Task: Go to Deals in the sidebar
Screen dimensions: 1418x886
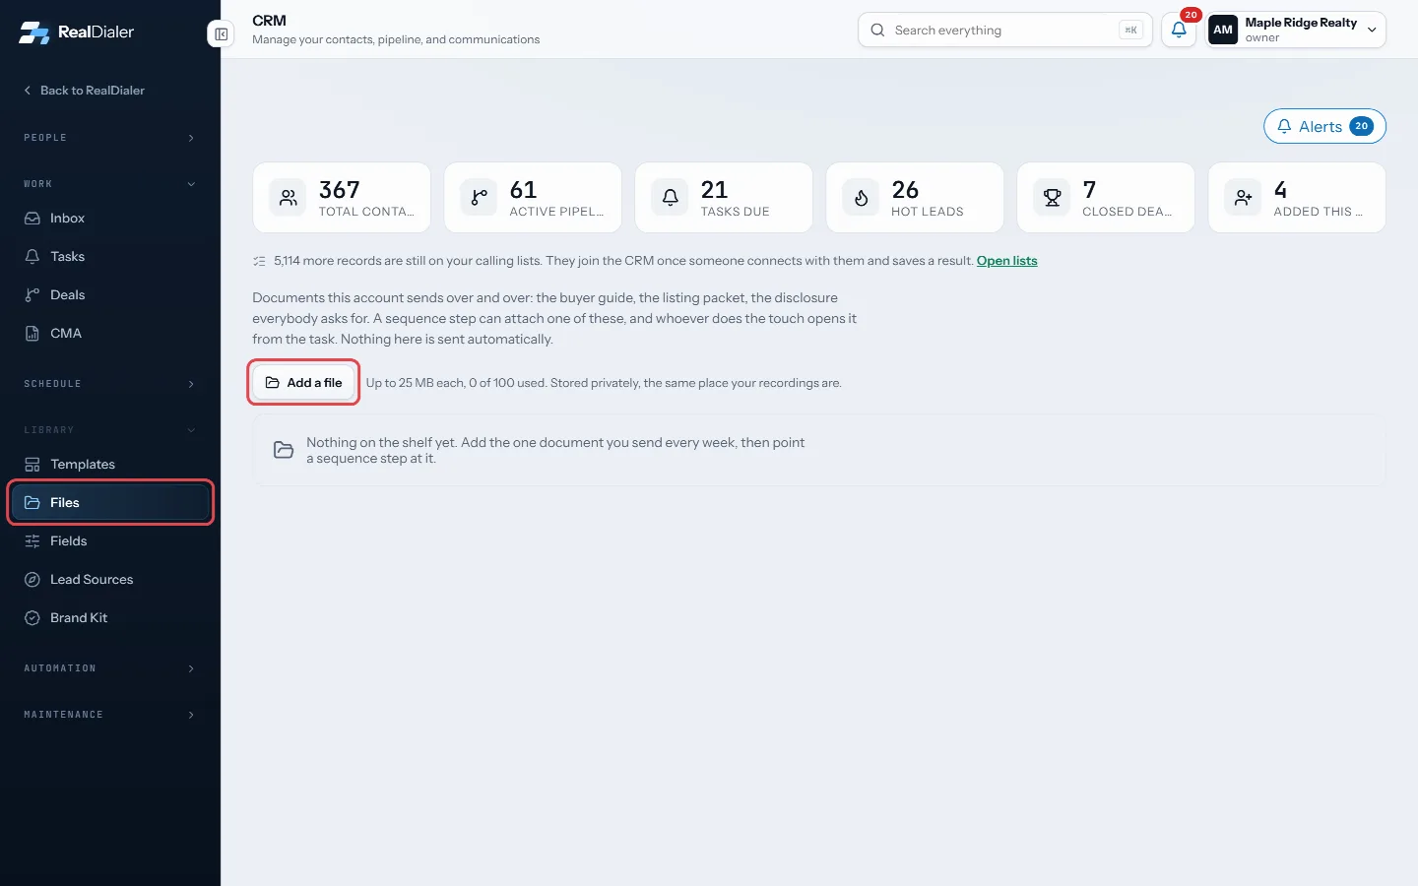Action: [110, 295]
